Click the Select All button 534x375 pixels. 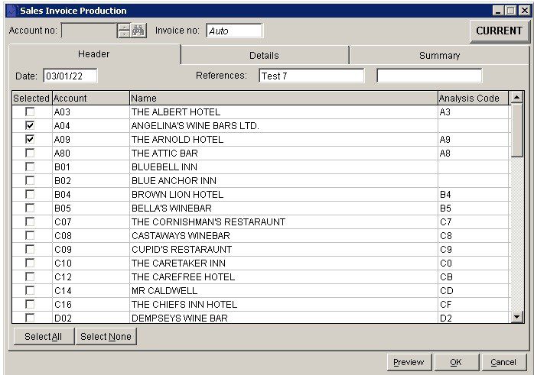tap(44, 337)
